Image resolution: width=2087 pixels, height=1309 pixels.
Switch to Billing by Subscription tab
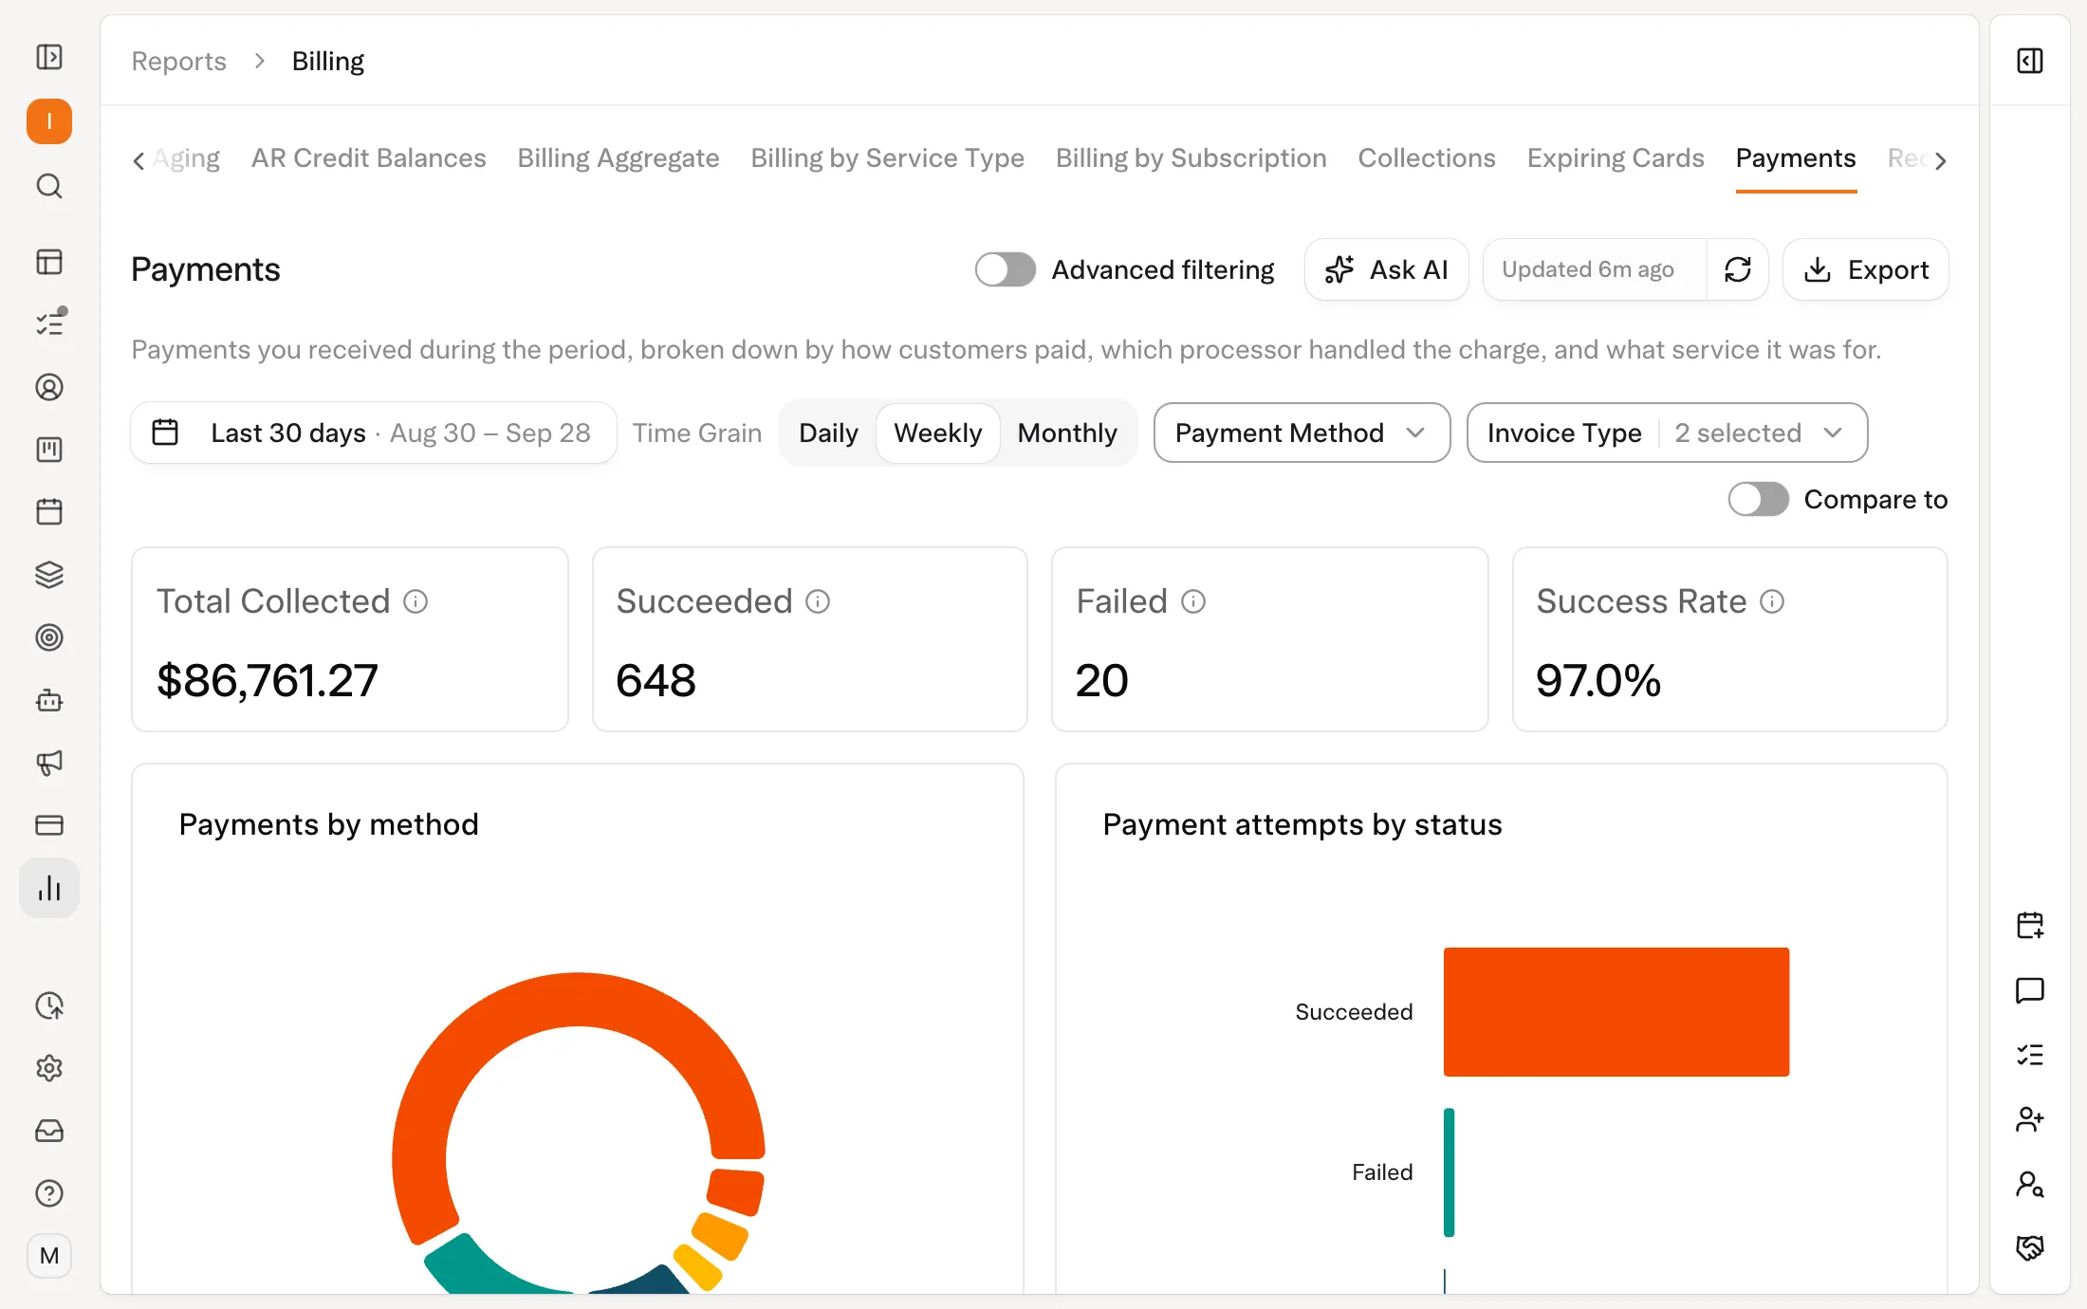pyautogui.click(x=1191, y=158)
